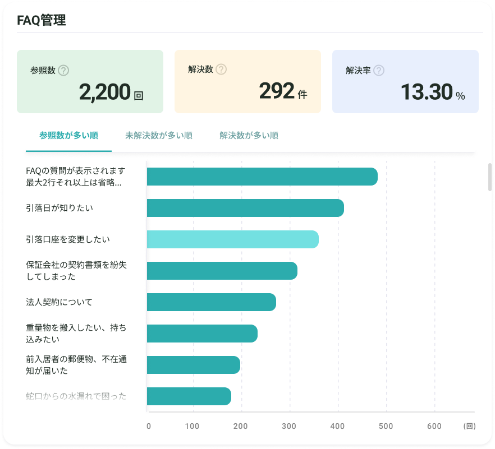Click the topmost bar in the chart

[x=261, y=176]
